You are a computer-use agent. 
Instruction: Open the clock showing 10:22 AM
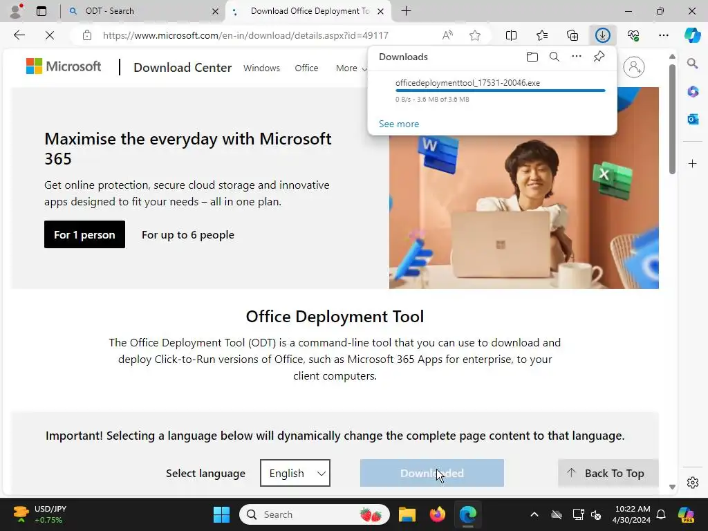(x=632, y=514)
